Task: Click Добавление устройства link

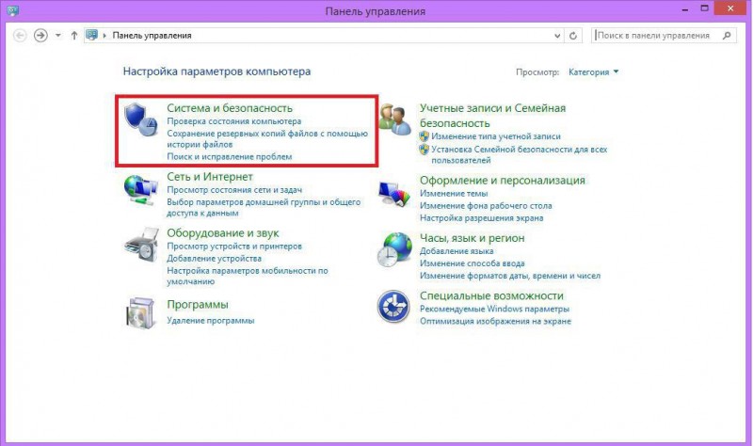Action: [x=215, y=259]
